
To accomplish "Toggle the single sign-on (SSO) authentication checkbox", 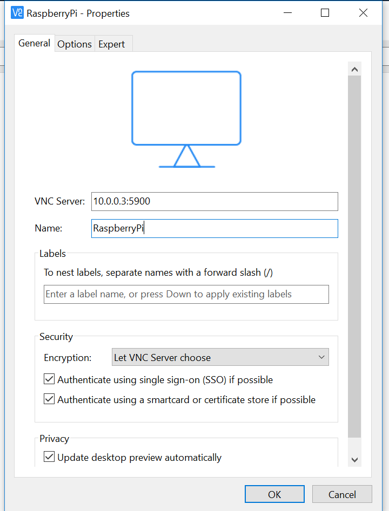I will point(49,379).
